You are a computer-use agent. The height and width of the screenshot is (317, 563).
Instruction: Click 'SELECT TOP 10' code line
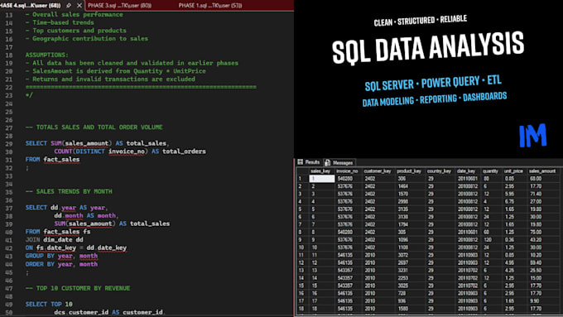49,304
